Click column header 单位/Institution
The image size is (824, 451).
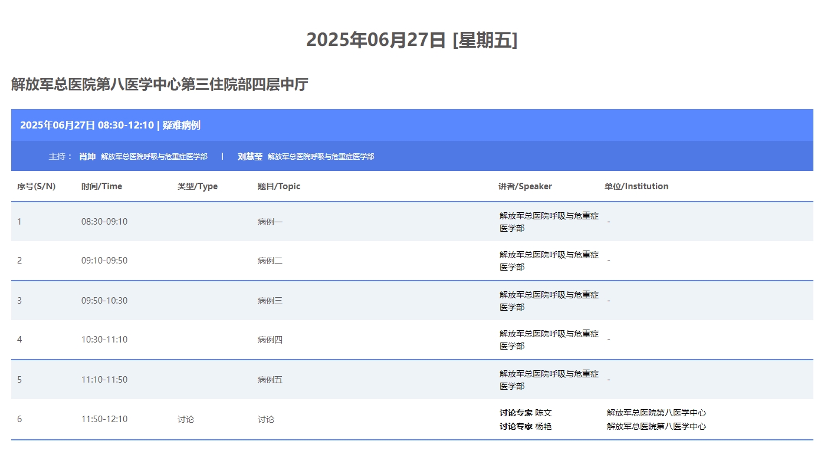(636, 186)
